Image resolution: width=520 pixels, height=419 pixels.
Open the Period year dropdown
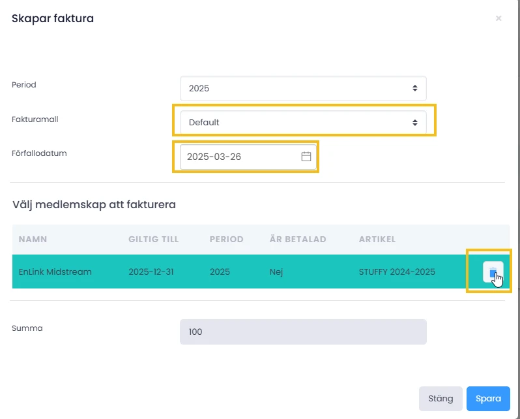point(303,88)
